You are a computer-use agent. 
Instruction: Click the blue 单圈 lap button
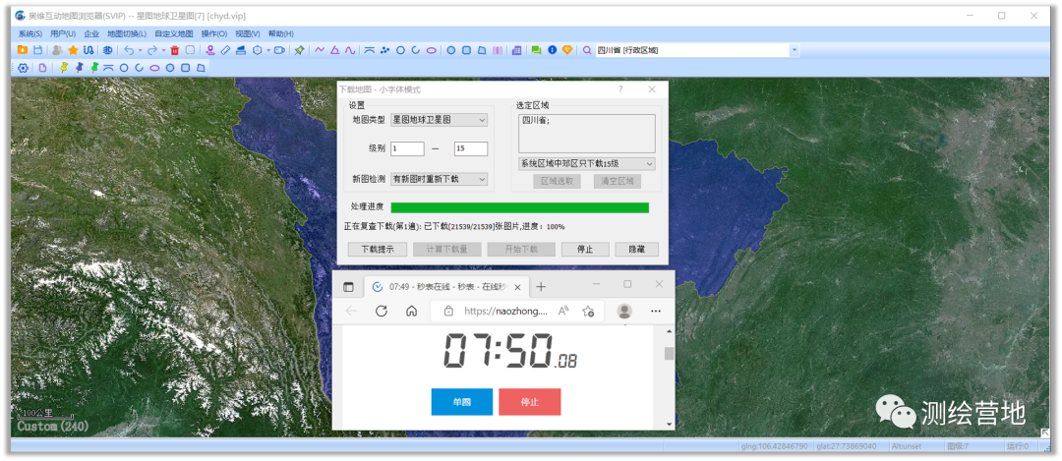pyautogui.click(x=462, y=401)
